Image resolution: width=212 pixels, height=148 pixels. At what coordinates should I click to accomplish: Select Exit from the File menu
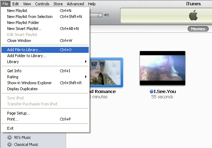pyautogui.click(x=45, y=128)
